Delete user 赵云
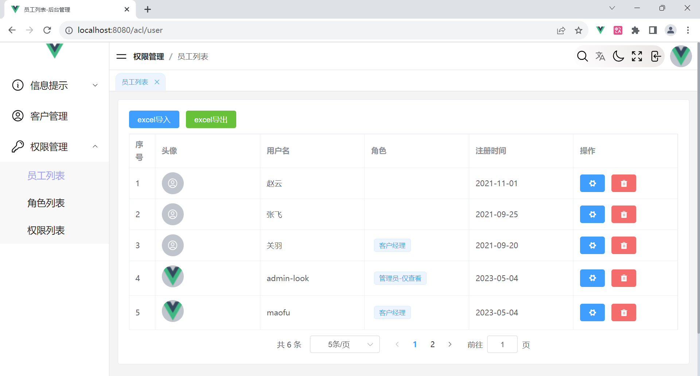 (624, 183)
